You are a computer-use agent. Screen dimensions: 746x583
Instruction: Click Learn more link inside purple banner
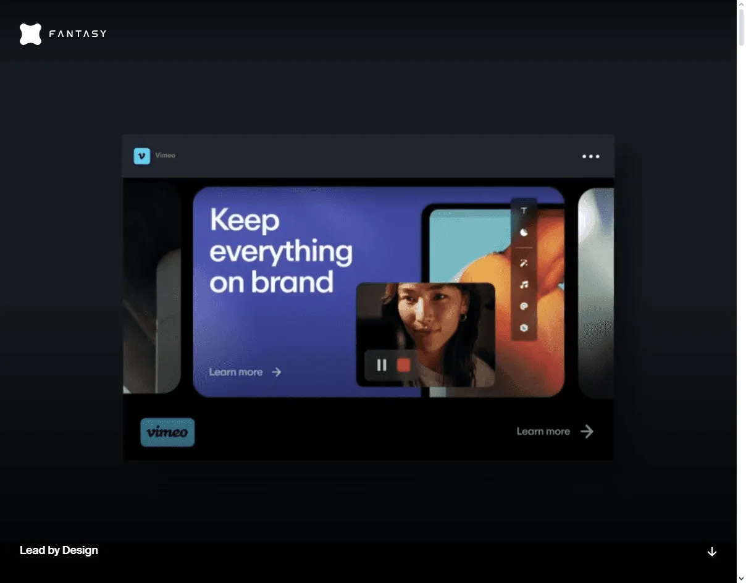tap(236, 372)
